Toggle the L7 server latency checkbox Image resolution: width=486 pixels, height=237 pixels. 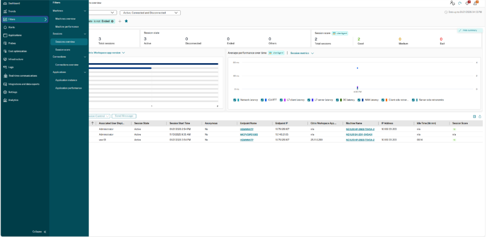tap(309, 100)
